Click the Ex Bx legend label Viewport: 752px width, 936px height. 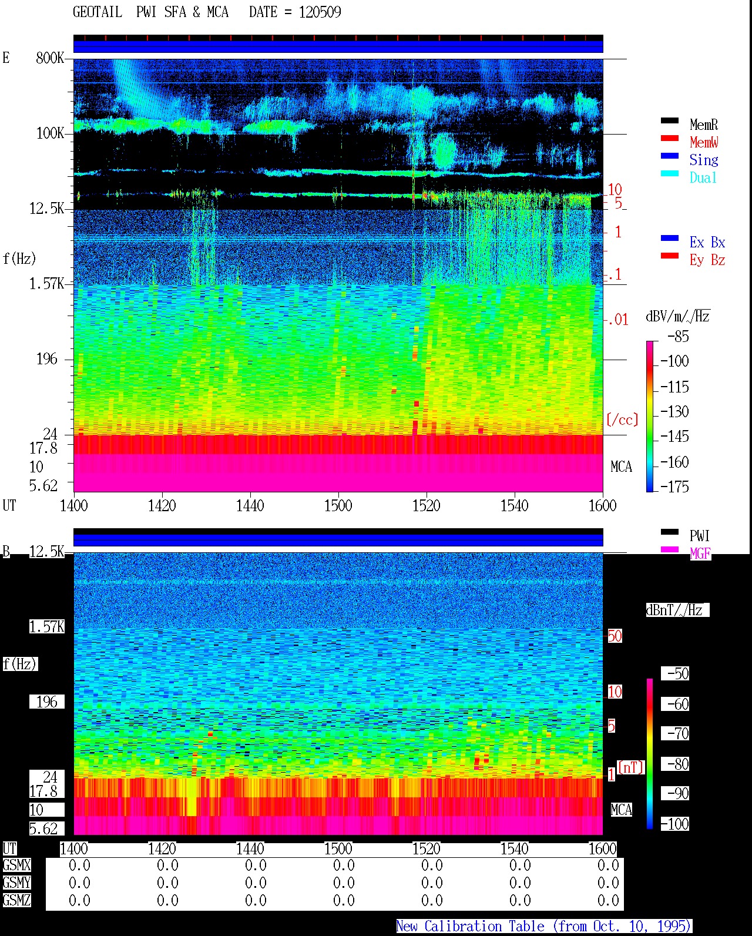(x=707, y=242)
